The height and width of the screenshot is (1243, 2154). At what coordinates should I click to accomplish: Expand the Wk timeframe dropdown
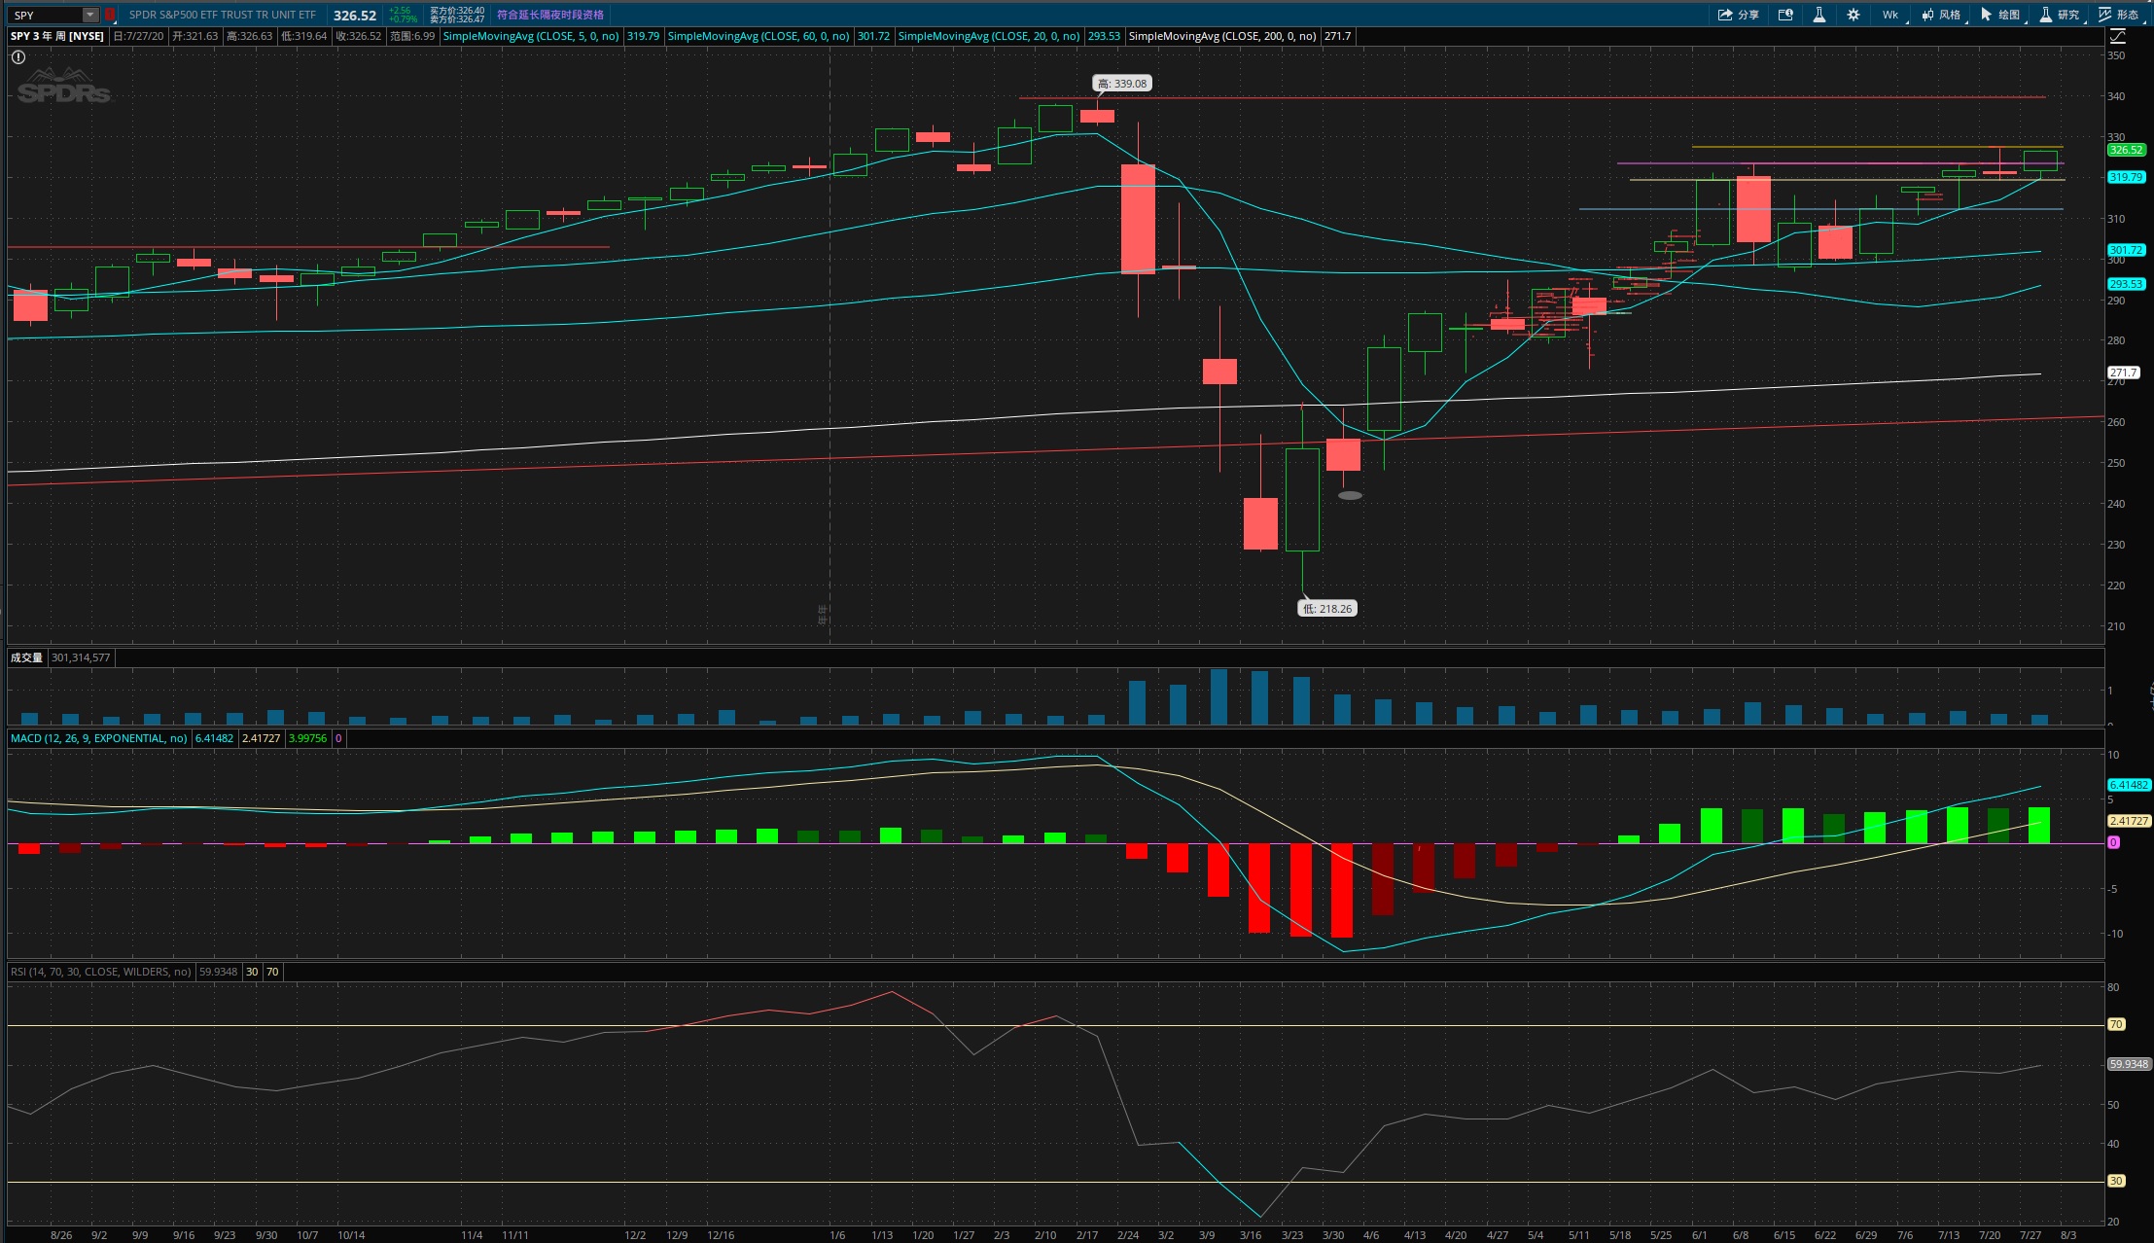pyautogui.click(x=1892, y=15)
